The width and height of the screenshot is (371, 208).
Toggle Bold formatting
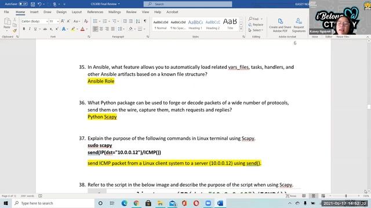pyautogui.click(x=24, y=29)
